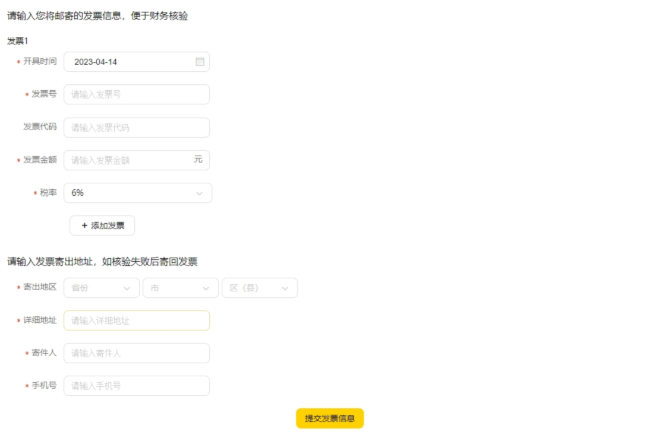Screen dimensions: 649x435
Task: Click into the 发票代码 input box
Action: 136,128
